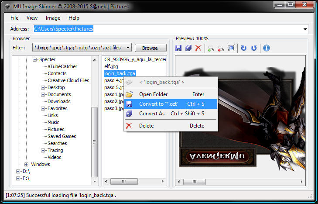Expand the Favorites folder node
Image resolution: width=318 pixels, height=204 pixels.
[x=43, y=108]
